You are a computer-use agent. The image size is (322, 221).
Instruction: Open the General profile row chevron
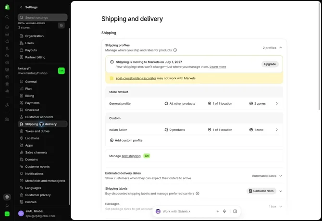(277, 103)
